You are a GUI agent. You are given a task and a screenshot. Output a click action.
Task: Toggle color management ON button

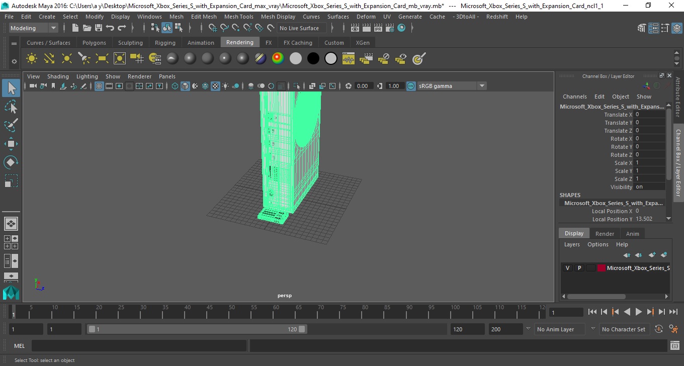point(411,86)
